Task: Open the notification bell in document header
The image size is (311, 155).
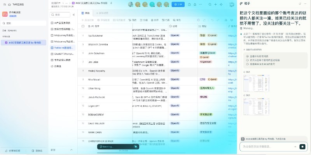Action: pyautogui.click(x=195, y=4)
